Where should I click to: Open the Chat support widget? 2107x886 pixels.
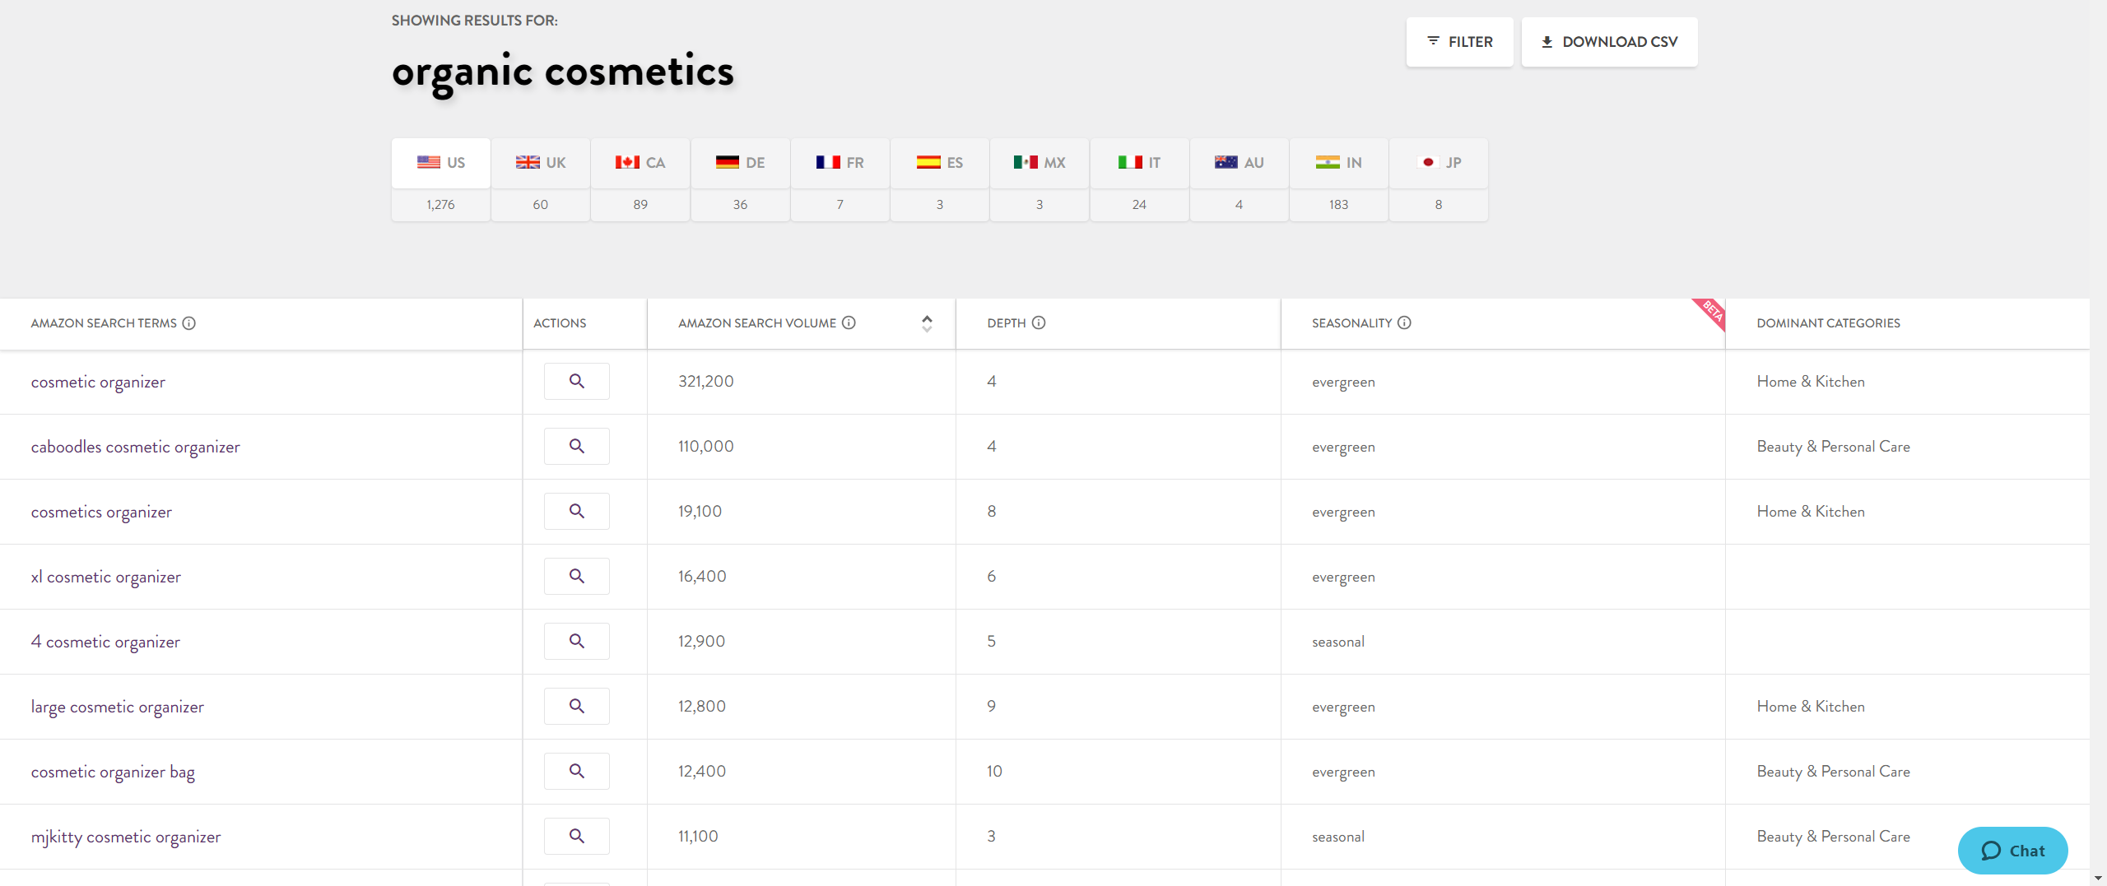pyautogui.click(x=2012, y=851)
